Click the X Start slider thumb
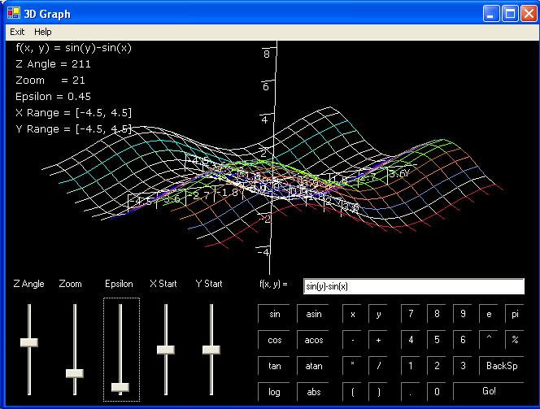Image resolution: width=540 pixels, height=409 pixels. 166,350
